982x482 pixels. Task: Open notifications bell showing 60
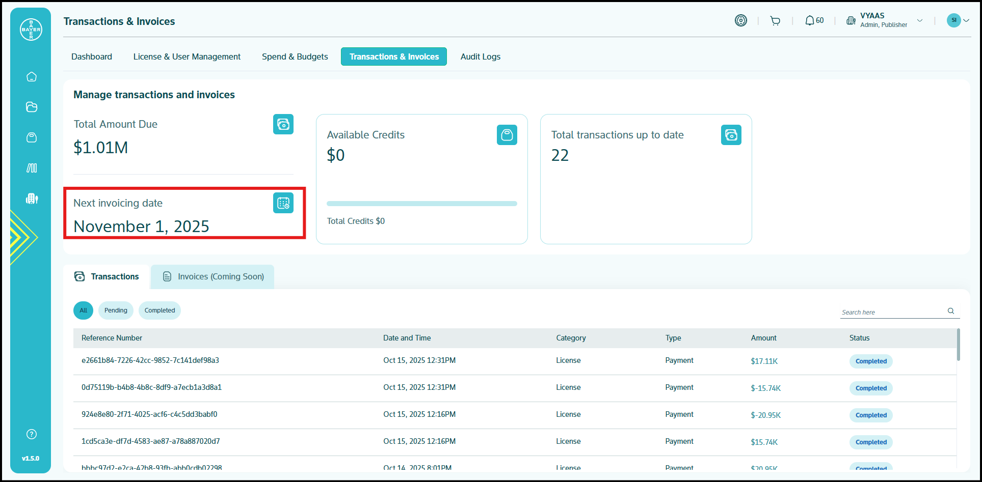coord(814,21)
